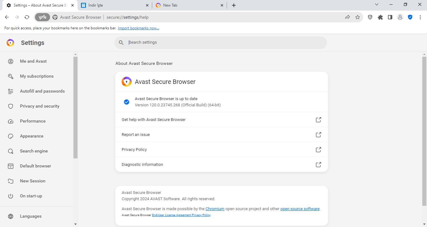
Task: Click the magnifier icon in settings search
Action: pos(121,43)
